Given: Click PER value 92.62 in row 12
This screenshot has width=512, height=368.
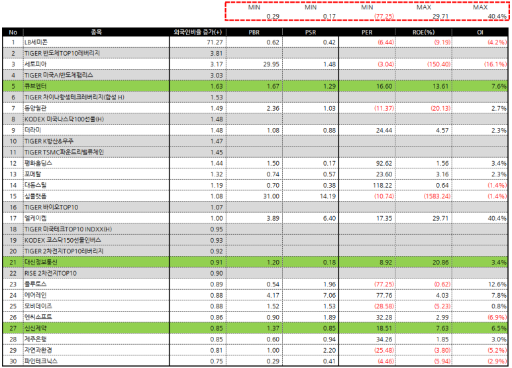Looking at the screenshot, I should coord(384,163).
